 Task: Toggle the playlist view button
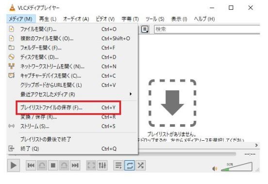click(x=118, y=166)
